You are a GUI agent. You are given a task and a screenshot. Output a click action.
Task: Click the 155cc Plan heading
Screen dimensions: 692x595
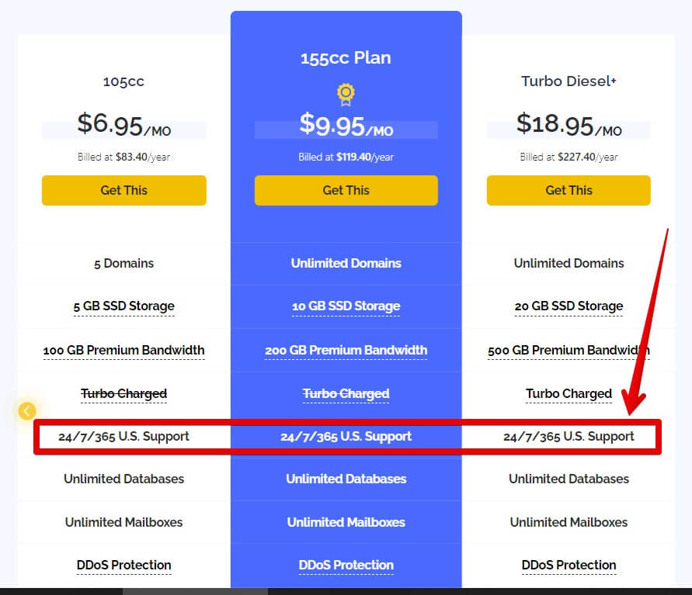(346, 58)
